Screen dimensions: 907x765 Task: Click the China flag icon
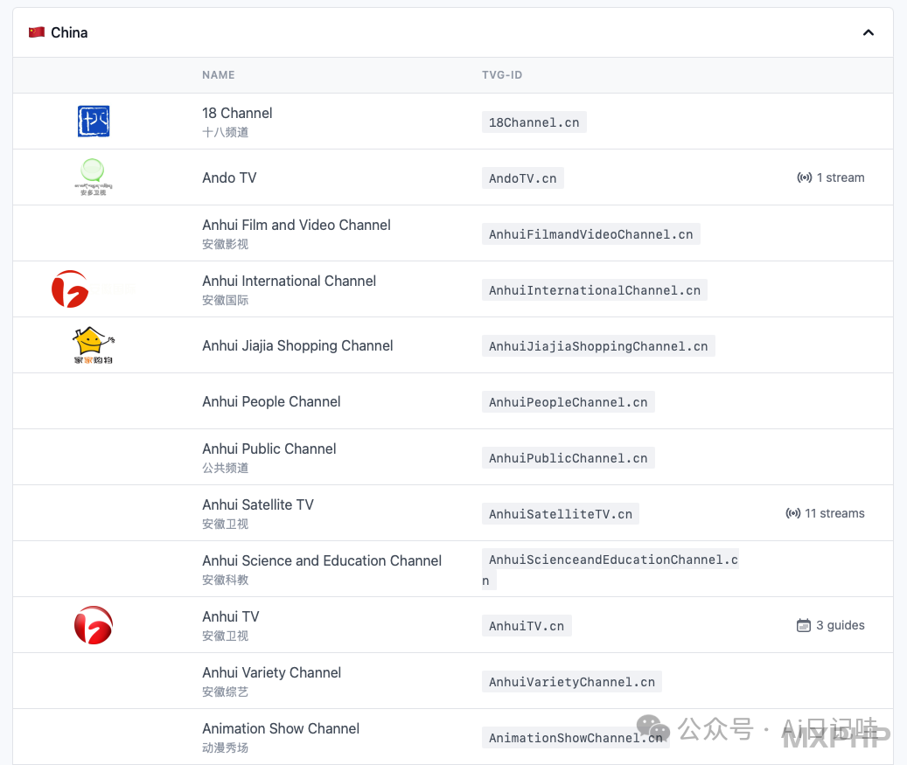click(x=37, y=32)
